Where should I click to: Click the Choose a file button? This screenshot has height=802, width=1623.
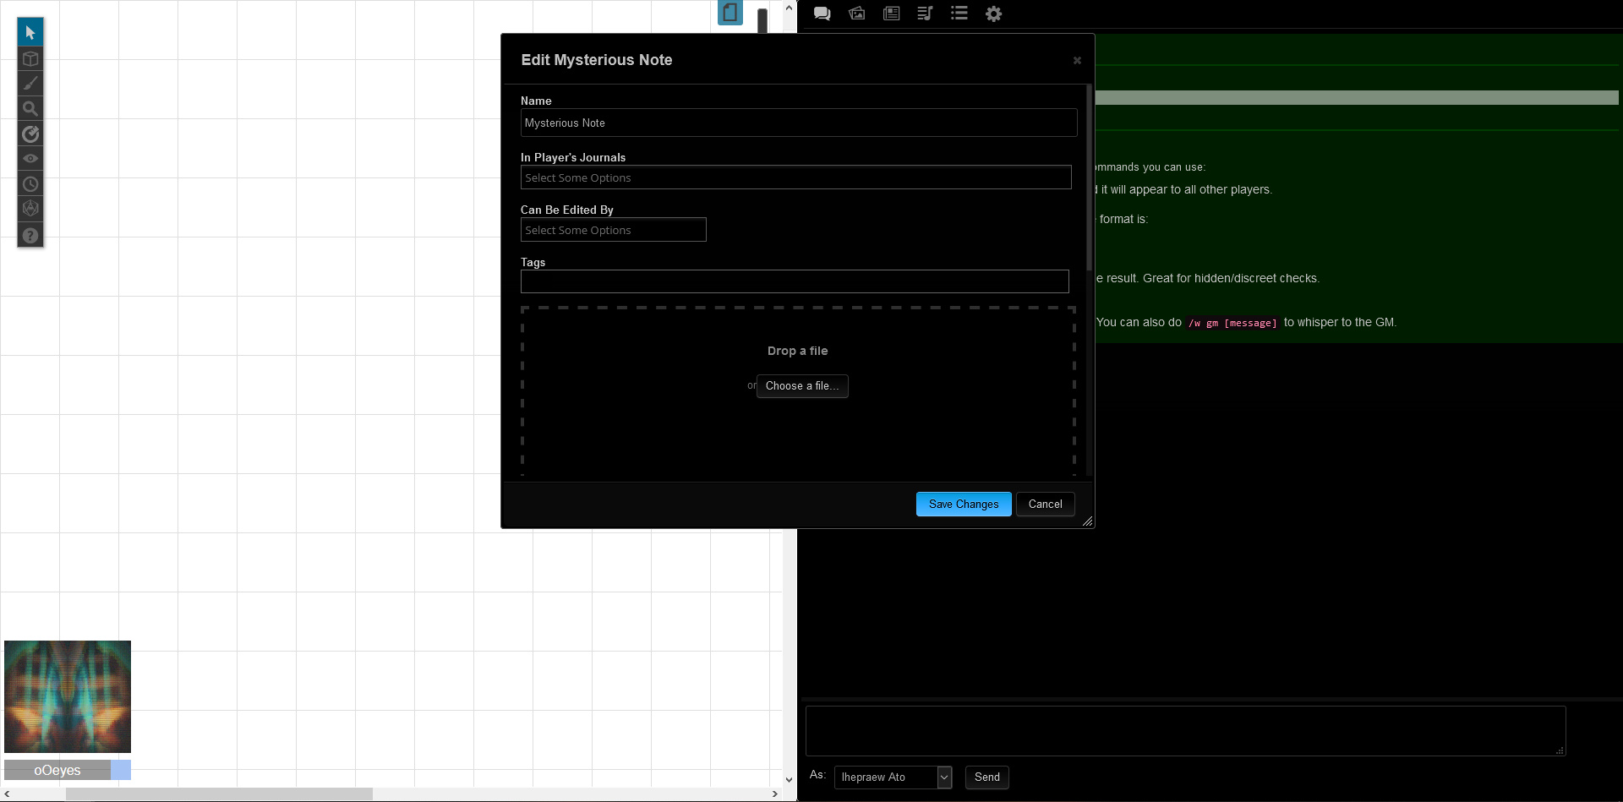click(x=802, y=386)
